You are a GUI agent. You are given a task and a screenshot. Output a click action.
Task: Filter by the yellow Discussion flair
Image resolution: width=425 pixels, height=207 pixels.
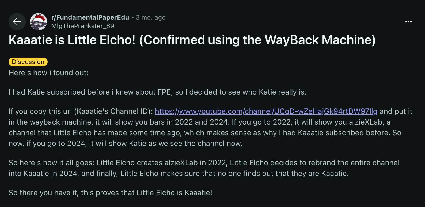point(28,62)
